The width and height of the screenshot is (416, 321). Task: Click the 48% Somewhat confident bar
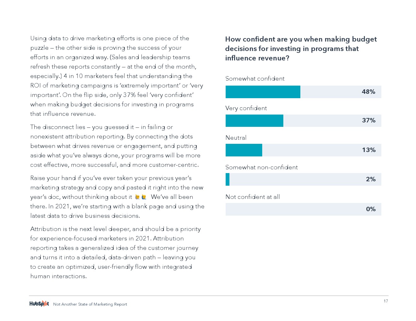tap(303, 92)
